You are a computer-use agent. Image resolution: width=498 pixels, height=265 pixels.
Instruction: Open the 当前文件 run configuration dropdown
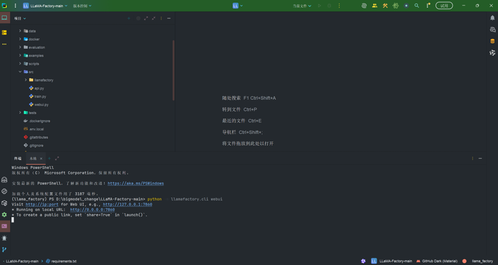point(302,6)
